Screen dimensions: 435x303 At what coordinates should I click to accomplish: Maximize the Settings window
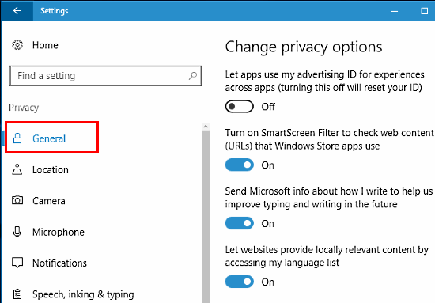424,11
